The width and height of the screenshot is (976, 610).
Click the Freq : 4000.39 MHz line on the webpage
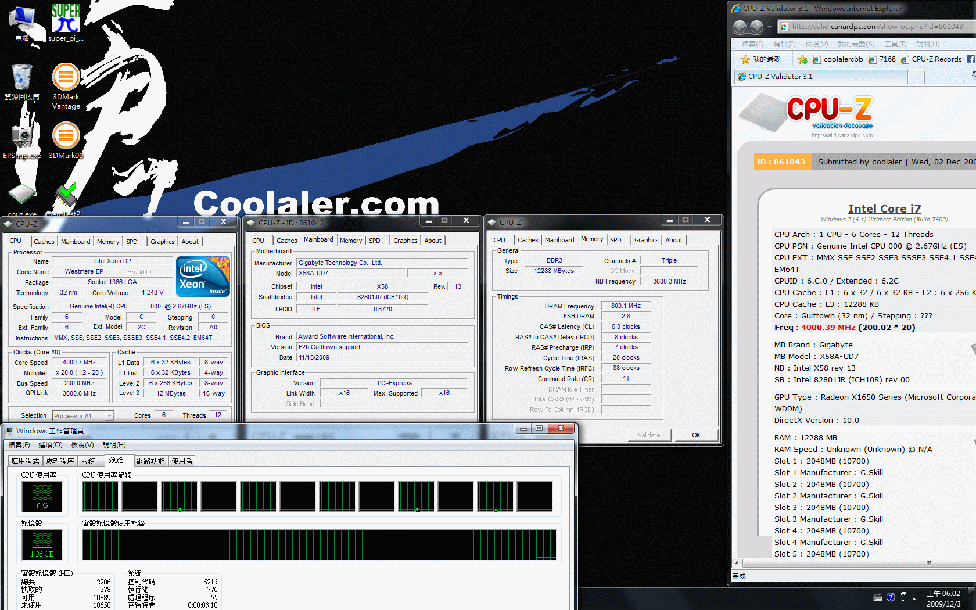tap(845, 328)
